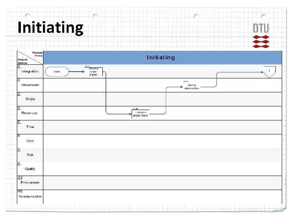
Task: Select the Establish project team box
Action: 140,114
